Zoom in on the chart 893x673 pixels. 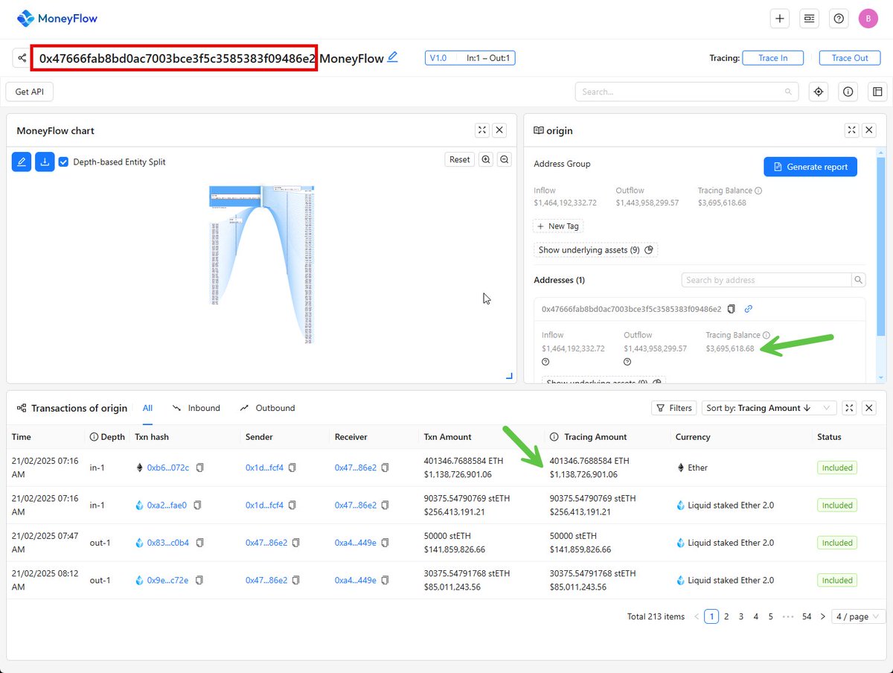pyautogui.click(x=486, y=159)
